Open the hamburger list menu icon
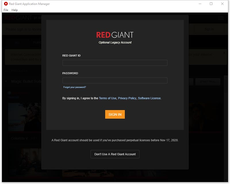This screenshot has width=230, height=184. point(221,18)
